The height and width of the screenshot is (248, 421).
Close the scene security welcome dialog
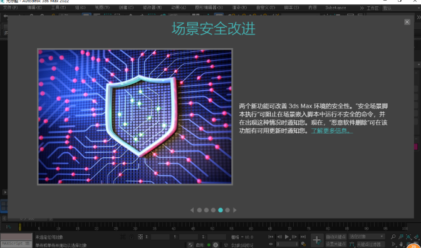point(407,22)
